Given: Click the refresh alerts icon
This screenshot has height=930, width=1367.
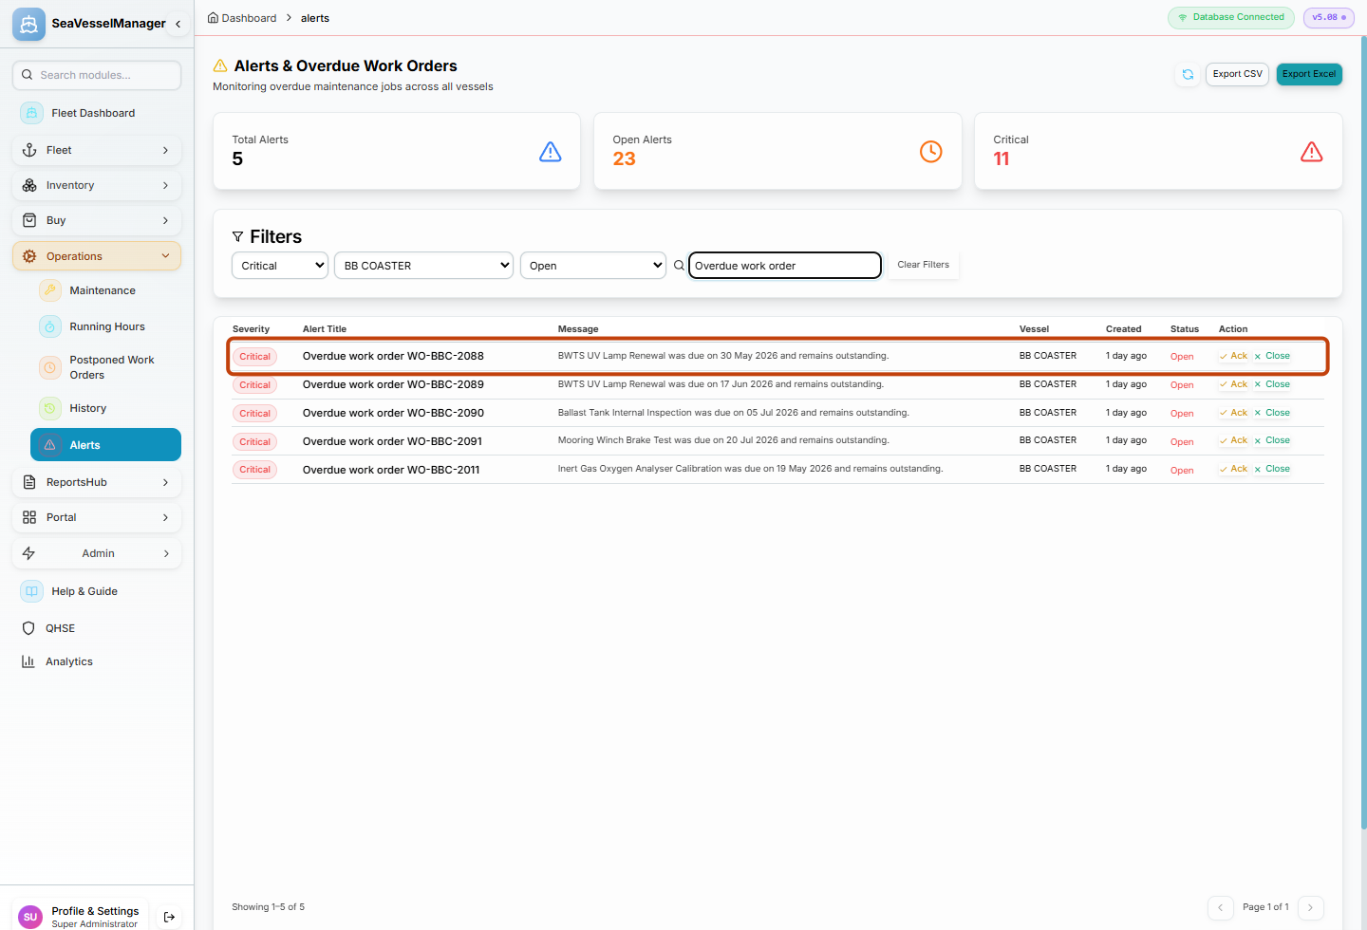Looking at the screenshot, I should coord(1188,74).
